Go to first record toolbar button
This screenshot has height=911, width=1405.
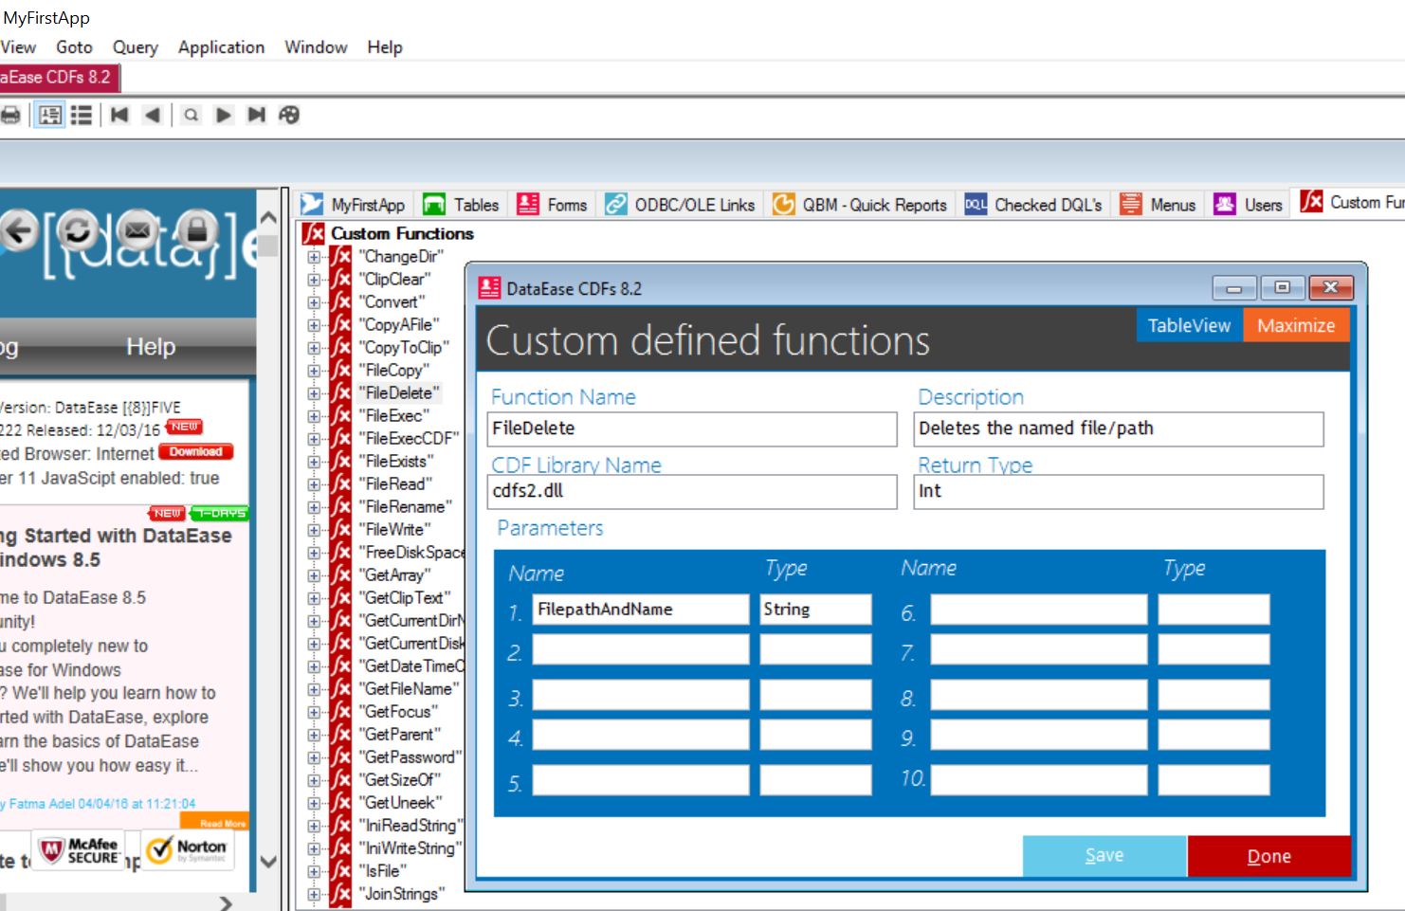(x=119, y=115)
